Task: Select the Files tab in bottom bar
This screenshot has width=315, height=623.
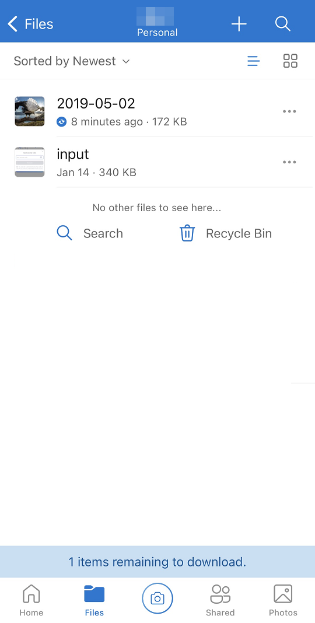Action: coord(94,600)
